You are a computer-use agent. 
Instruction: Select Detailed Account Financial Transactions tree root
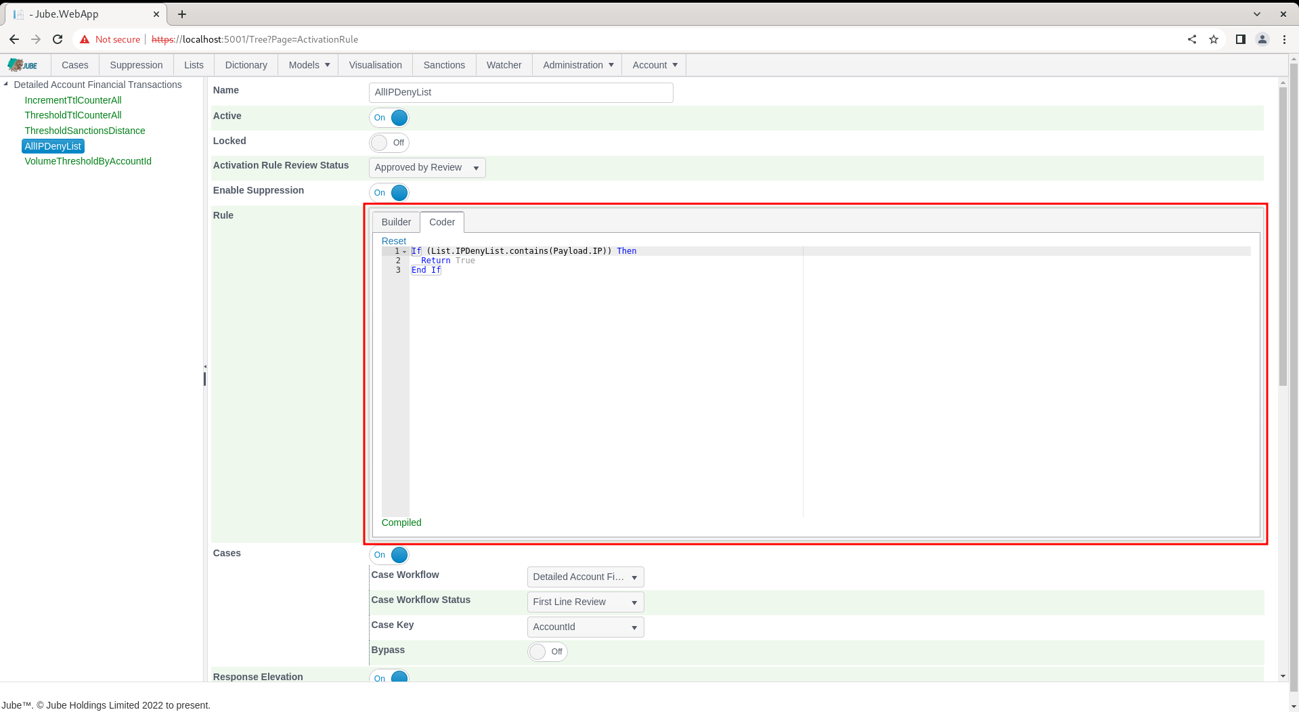click(x=97, y=85)
